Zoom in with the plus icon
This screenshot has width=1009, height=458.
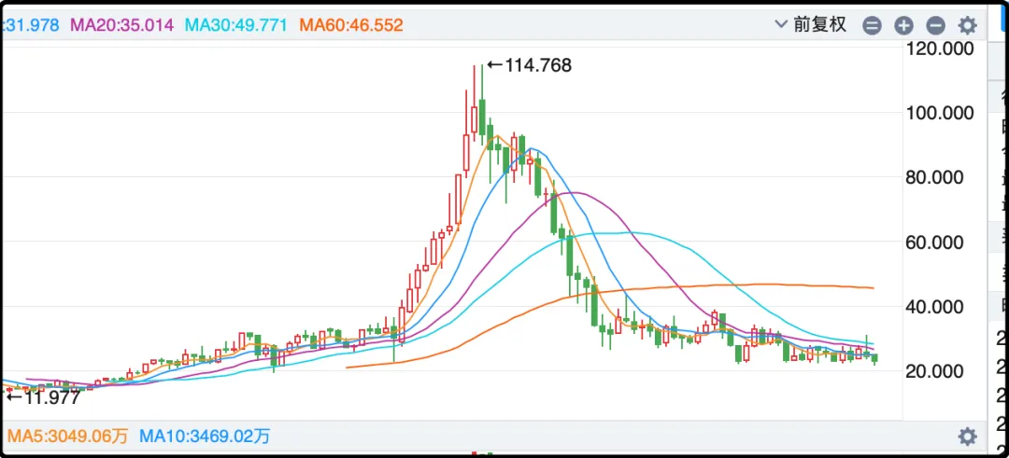click(x=903, y=25)
